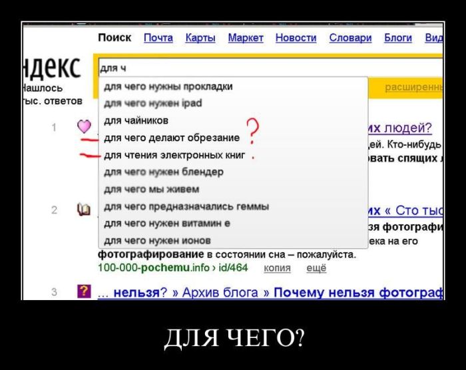Pick "для чайников" from the autocomplete list
Viewport: 466px width, 370px height.
point(136,120)
